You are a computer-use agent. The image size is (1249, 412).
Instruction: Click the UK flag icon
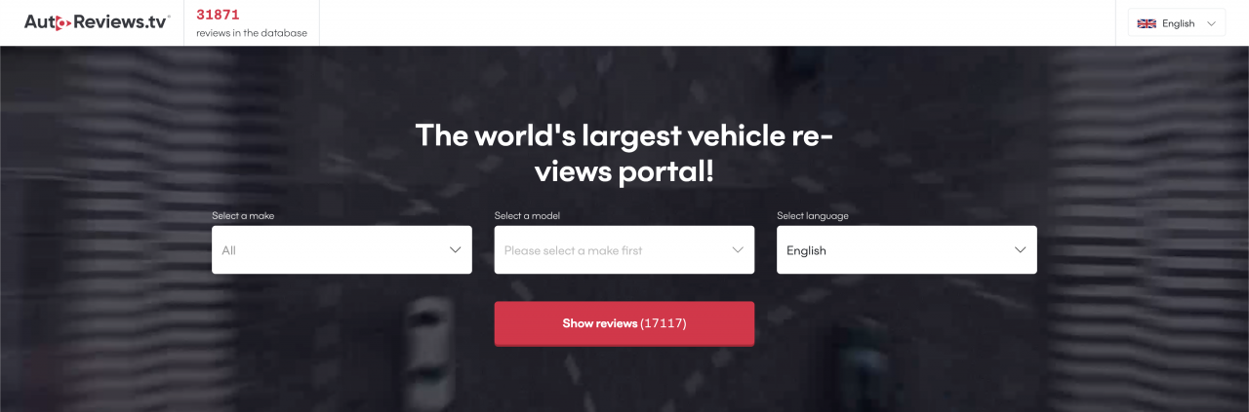1147,23
